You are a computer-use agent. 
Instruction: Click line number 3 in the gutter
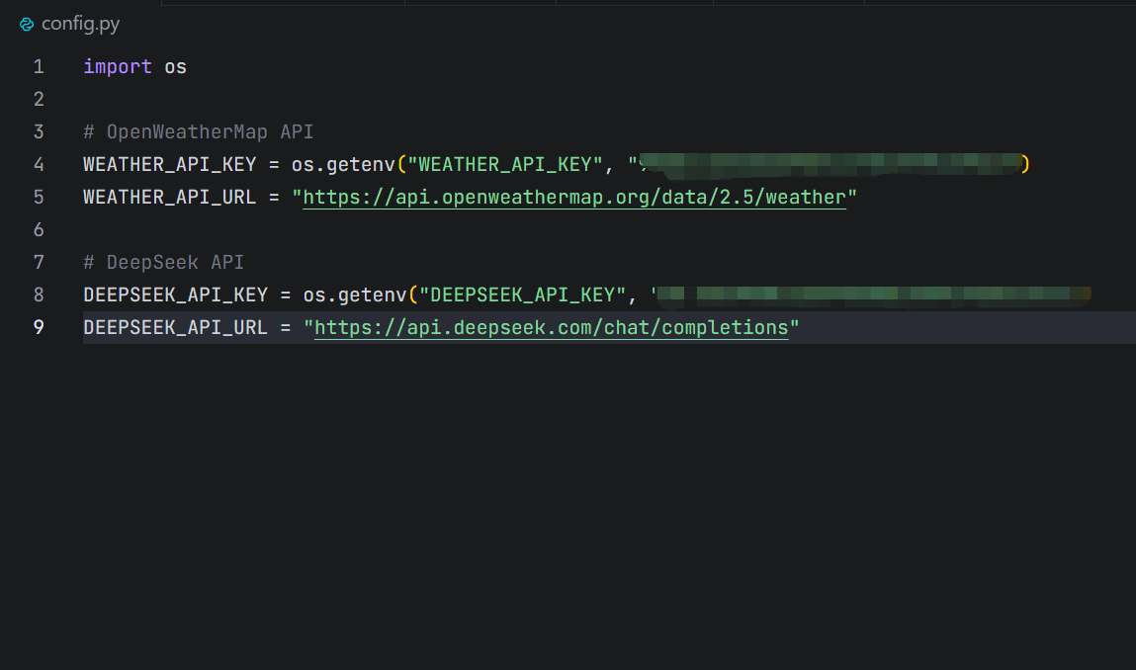39,131
